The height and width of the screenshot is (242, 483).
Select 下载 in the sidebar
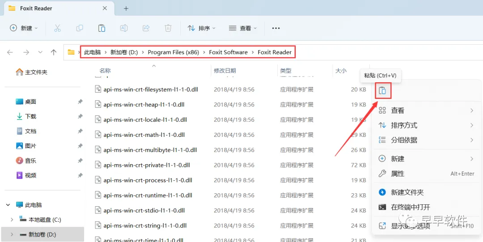pyautogui.click(x=26, y=117)
